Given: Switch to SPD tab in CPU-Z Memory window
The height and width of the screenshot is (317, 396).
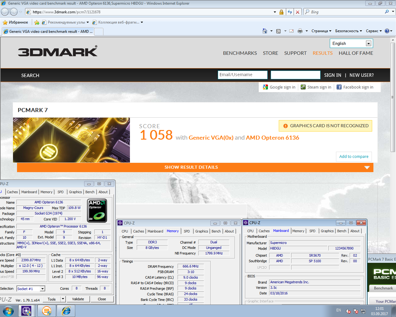Looking at the screenshot, I should click(187, 231).
